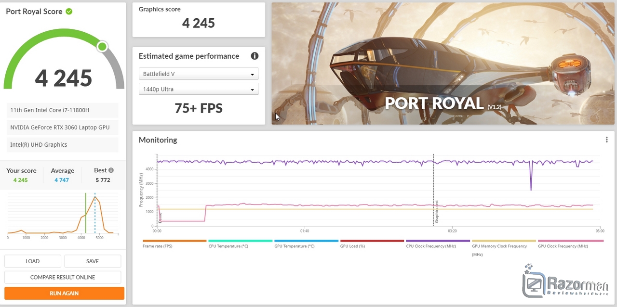Open the Battlefield V game dropdown
617x307 pixels.
199,74
